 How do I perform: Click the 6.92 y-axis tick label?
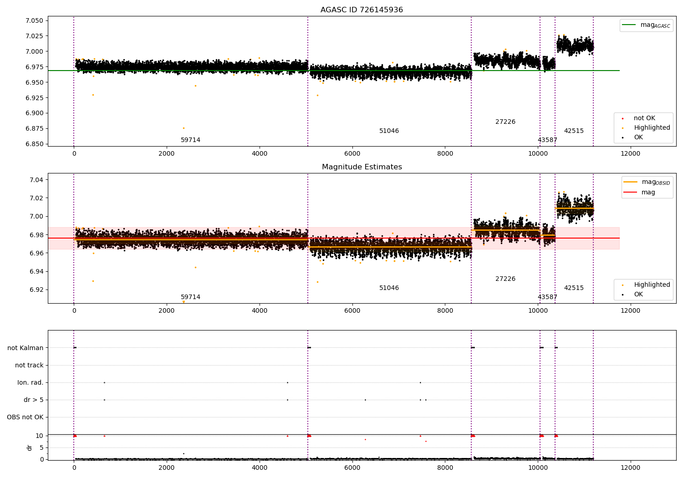pyautogui.click(x=36, y=290)
